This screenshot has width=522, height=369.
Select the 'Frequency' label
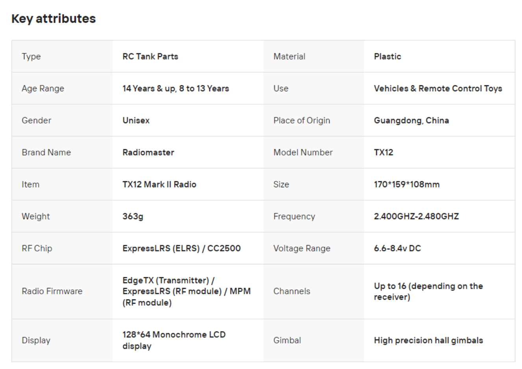point(294,216)
